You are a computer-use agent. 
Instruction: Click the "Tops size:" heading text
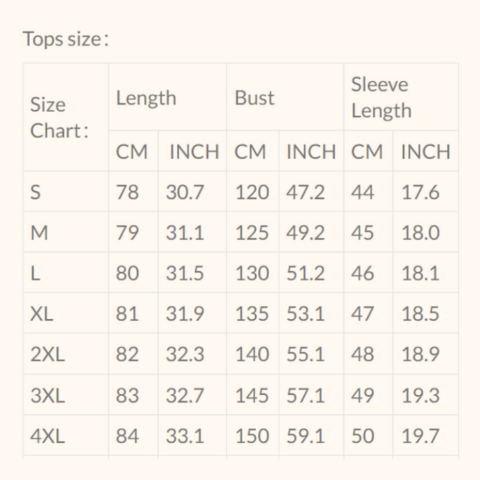coord(65,39)
